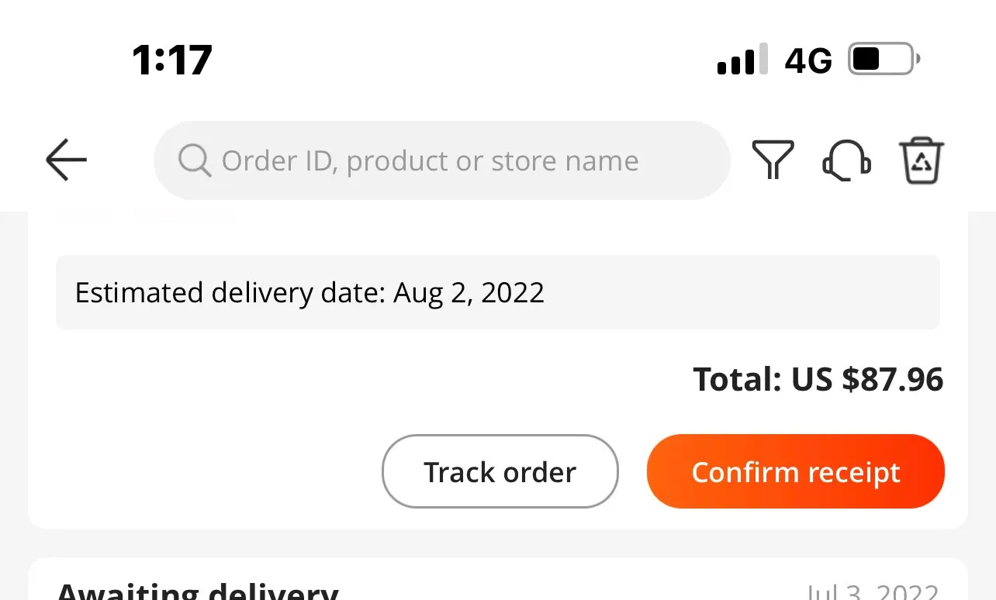Tap the 4G network indicator
Image resolution: width=996 pixels, height=600 pixels.
tap(808, 60)
